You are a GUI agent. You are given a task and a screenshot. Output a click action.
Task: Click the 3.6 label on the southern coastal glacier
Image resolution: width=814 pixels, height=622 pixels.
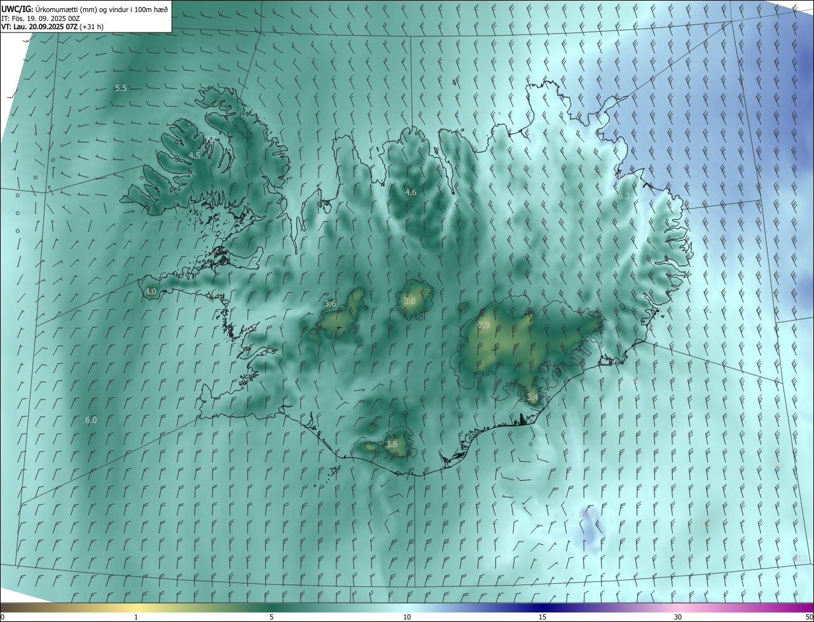(392, 445)
